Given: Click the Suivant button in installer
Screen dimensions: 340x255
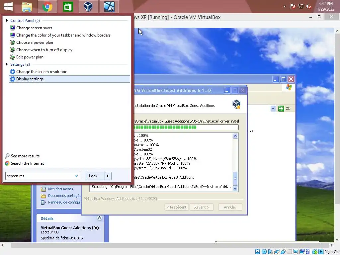Looking at the screenshot, I should pyautogui.click(x=202, y=207).
